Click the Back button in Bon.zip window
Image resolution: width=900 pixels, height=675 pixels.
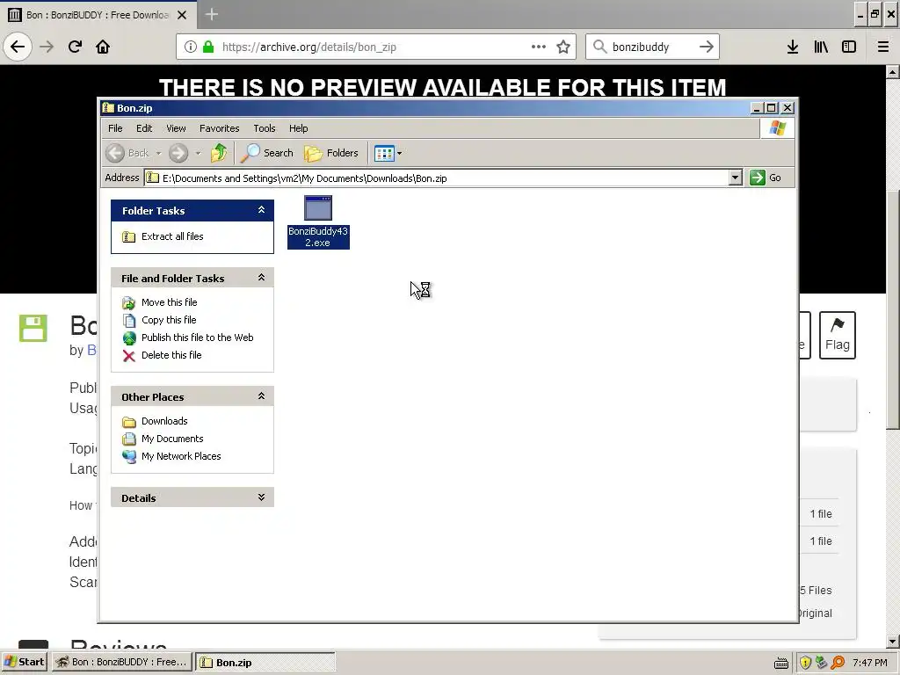pos(127,153)
